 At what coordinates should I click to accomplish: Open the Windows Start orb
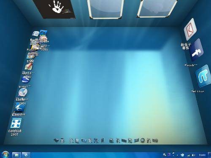coord(5,155)
